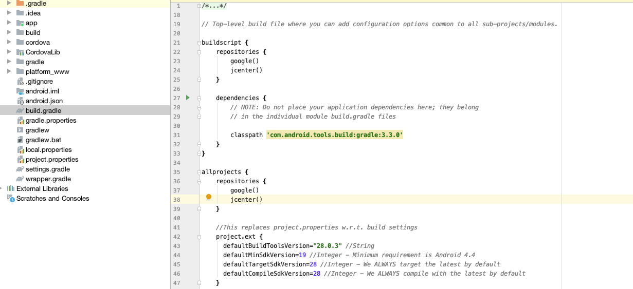Select settings.gradle in the project tree
Viewport: 633px width, 289px height.
pos(48,169)
